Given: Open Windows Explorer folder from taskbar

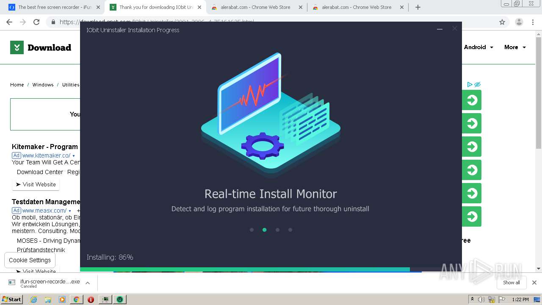Looking at the screenshot, I should (48, 299).
